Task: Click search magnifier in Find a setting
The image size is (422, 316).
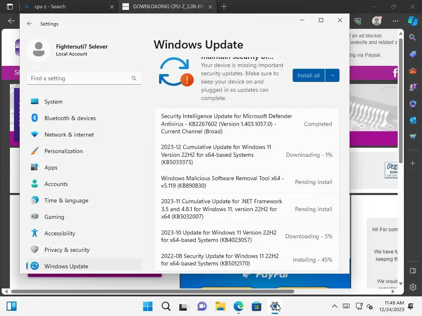Action: (x=134, y=78)
